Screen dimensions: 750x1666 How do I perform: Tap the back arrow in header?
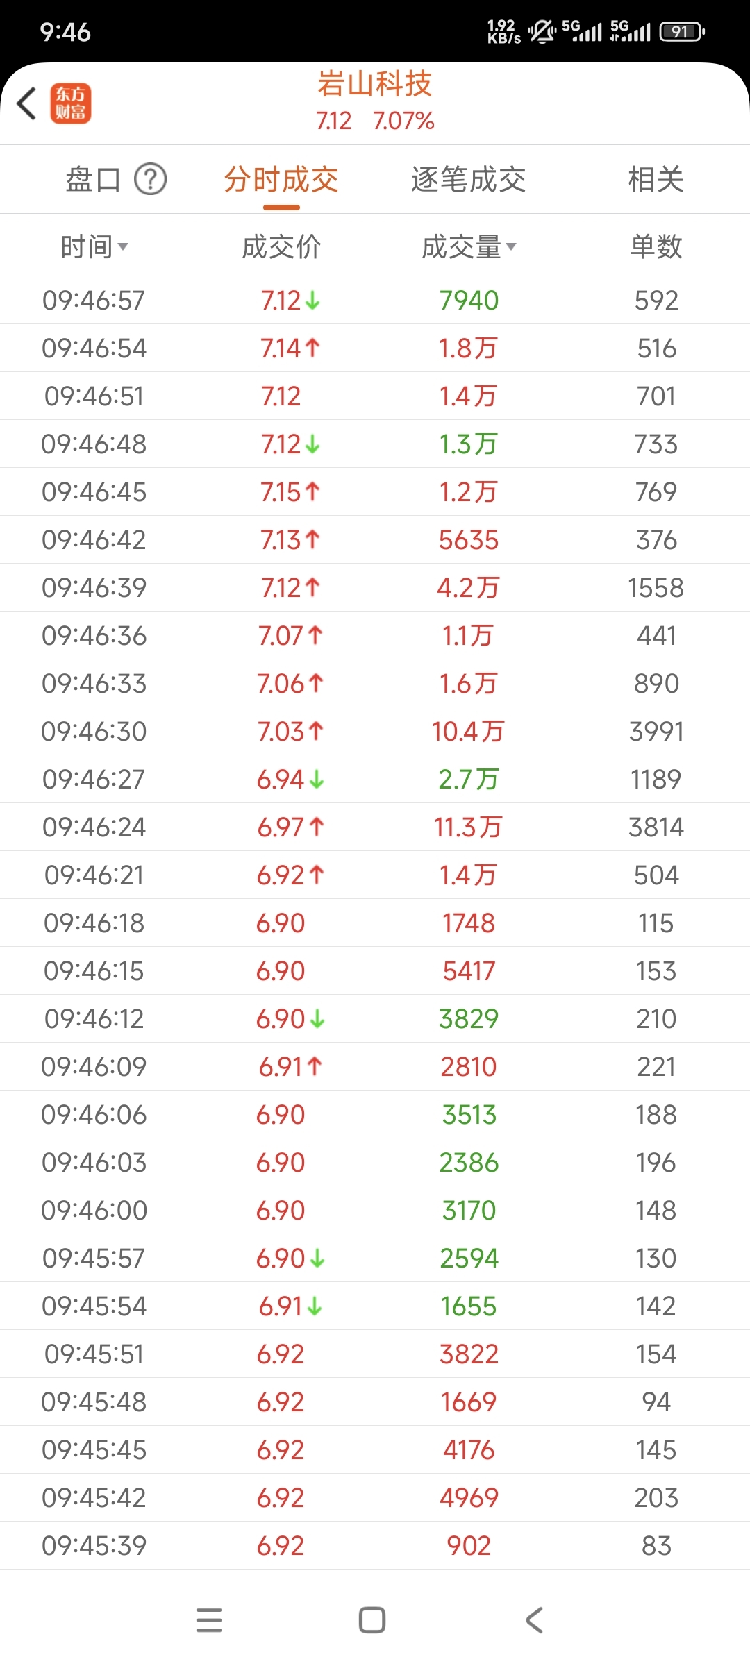26,103
